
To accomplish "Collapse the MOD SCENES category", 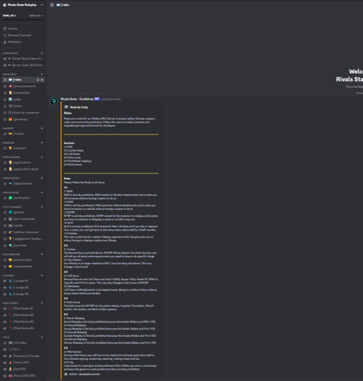I will click(x=11, y=303).
